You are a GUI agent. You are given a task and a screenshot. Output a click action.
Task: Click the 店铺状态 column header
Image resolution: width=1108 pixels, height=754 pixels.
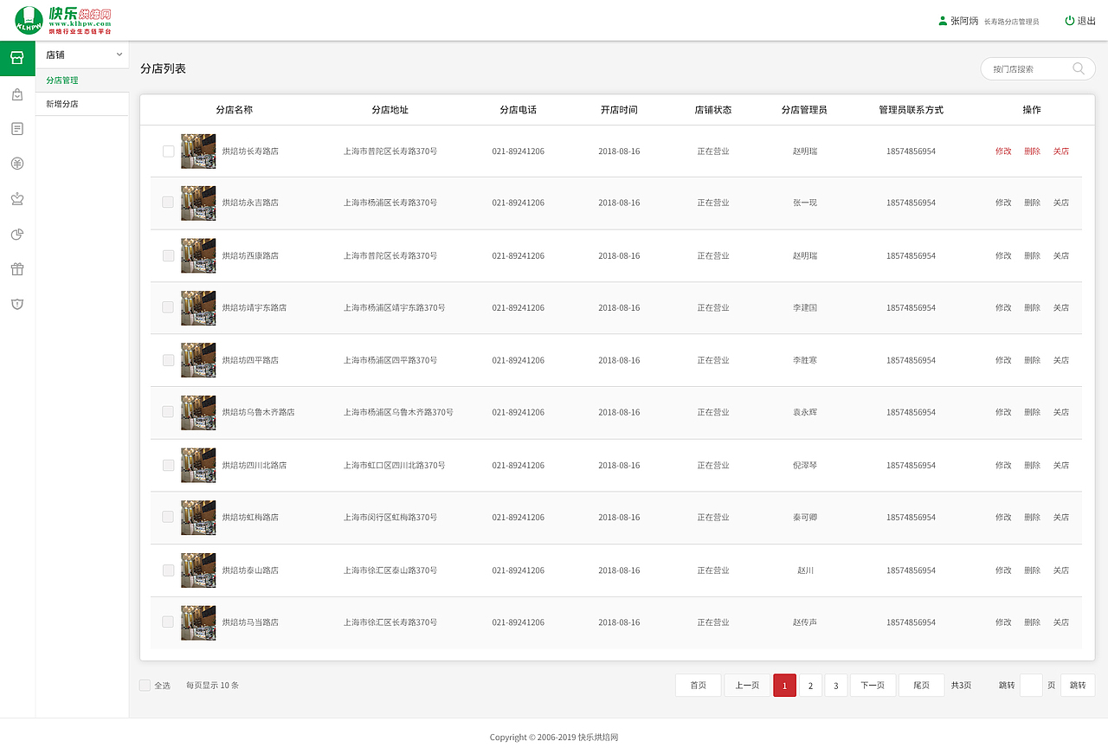713,110
